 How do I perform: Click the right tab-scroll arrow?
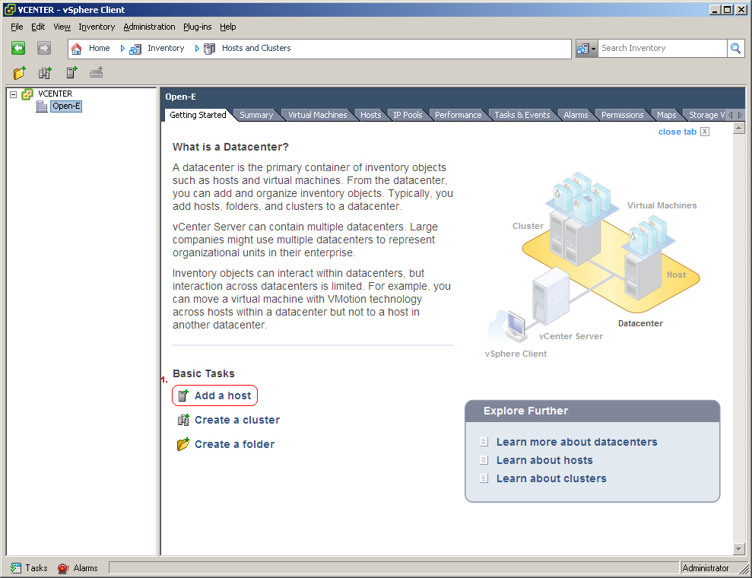740,115
